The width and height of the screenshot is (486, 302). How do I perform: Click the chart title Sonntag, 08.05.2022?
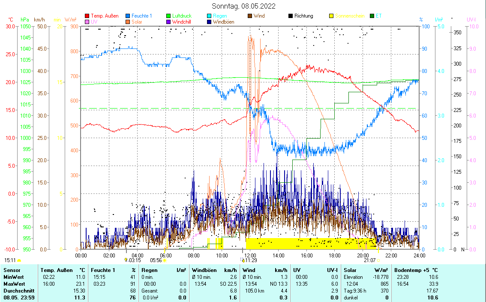coord(244,6)
